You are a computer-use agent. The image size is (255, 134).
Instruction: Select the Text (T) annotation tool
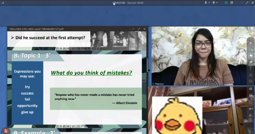(251, 68)
